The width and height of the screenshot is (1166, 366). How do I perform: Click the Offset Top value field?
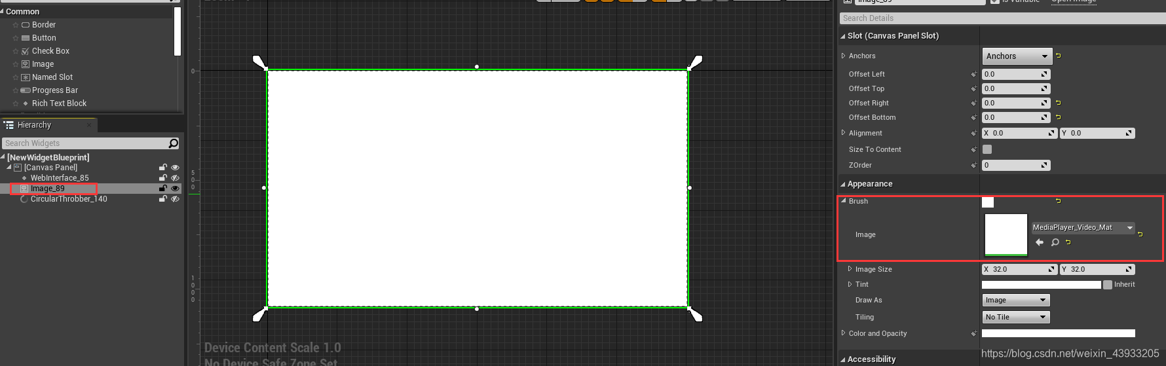1016,88
